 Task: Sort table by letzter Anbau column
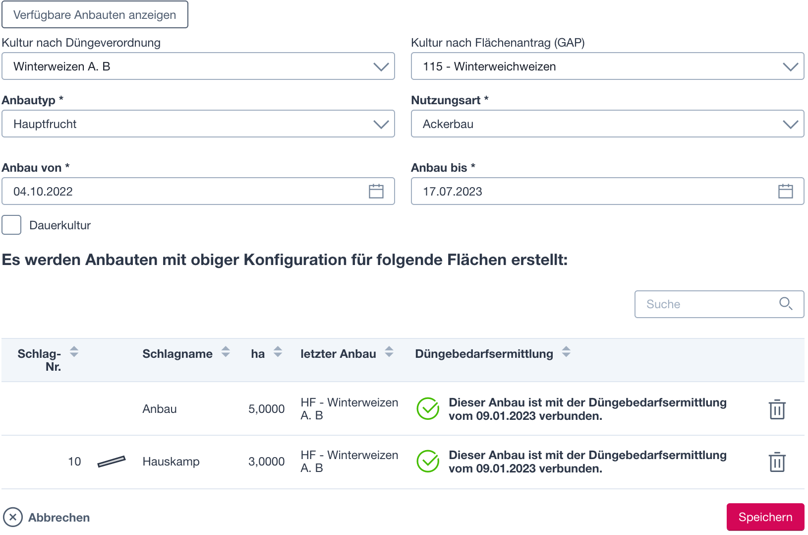(x=389, y=352)
